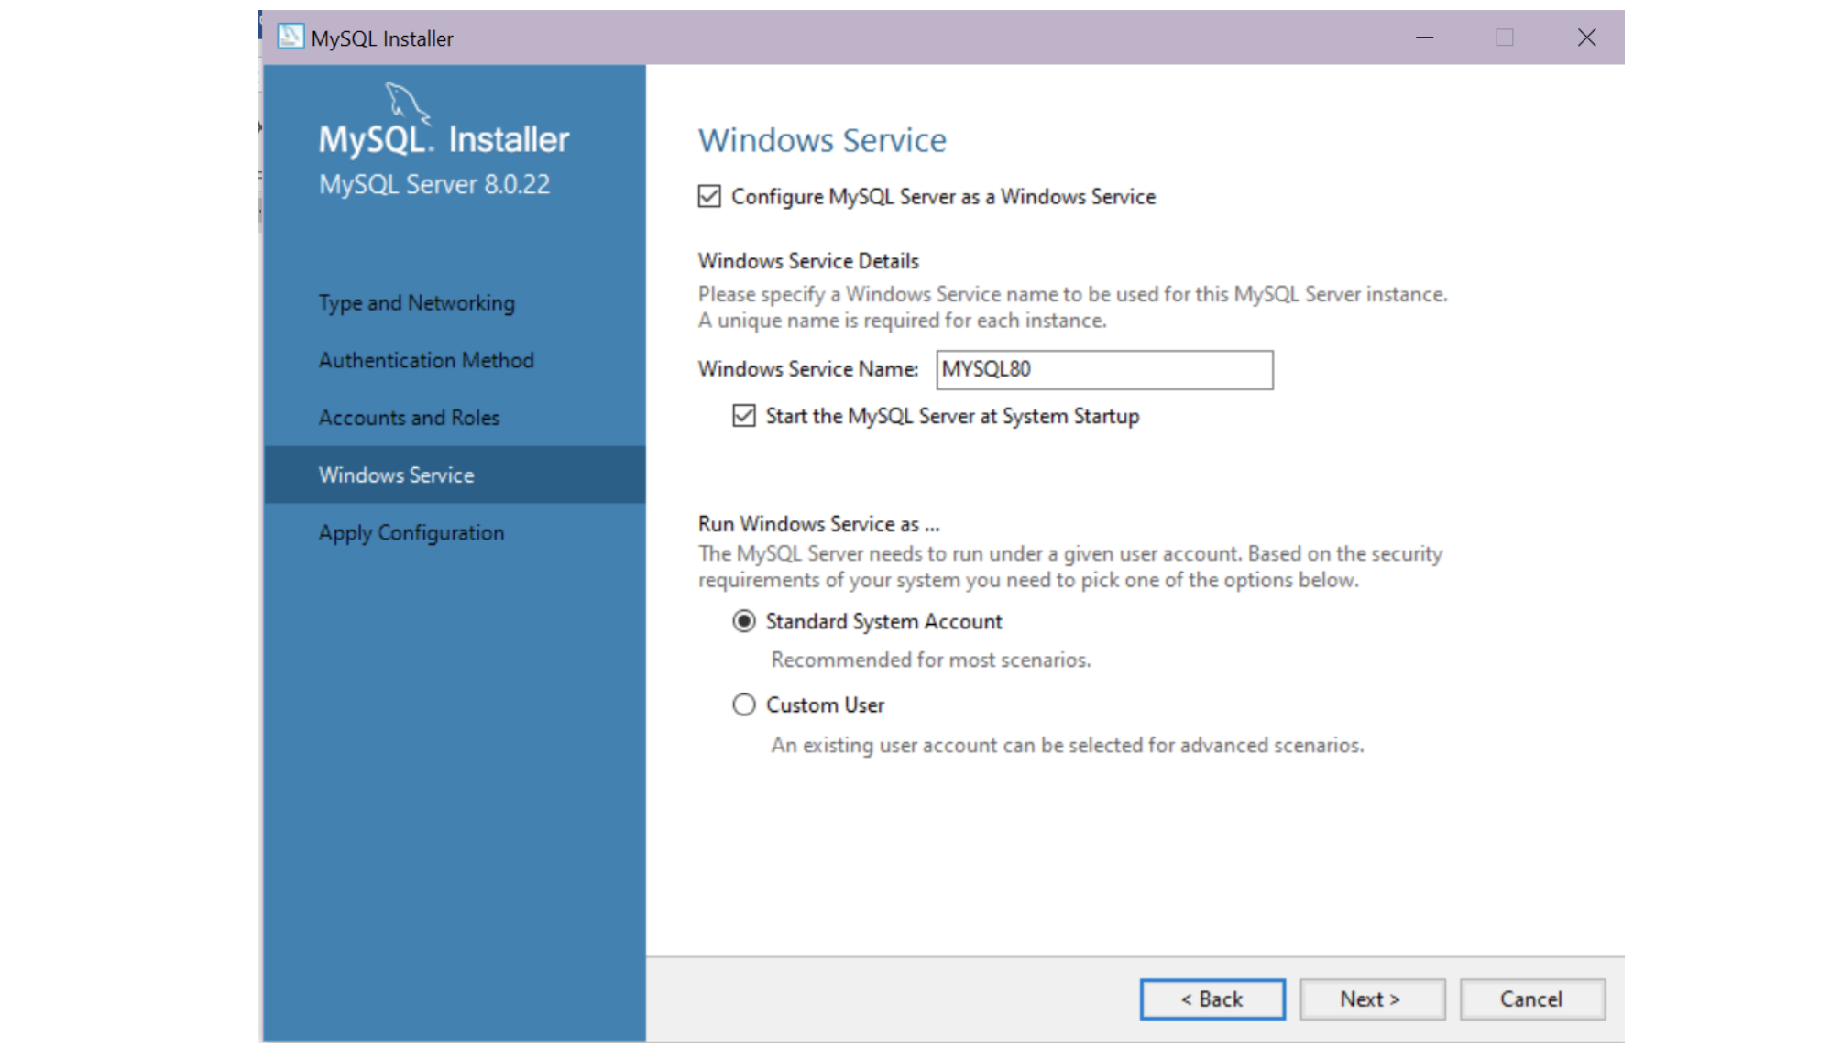Toggle Start the MySQL Server at System Startup
The image size is (1831, 1059).
[x=744, y=416]
